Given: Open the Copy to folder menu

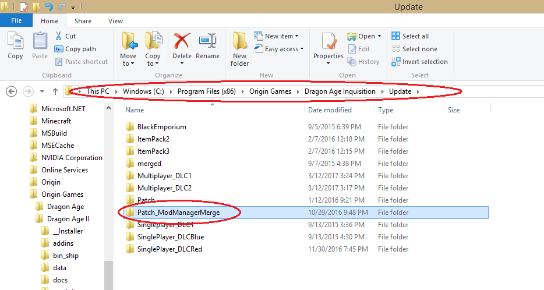Looking at the screenshot, I should tap(153, 49).
